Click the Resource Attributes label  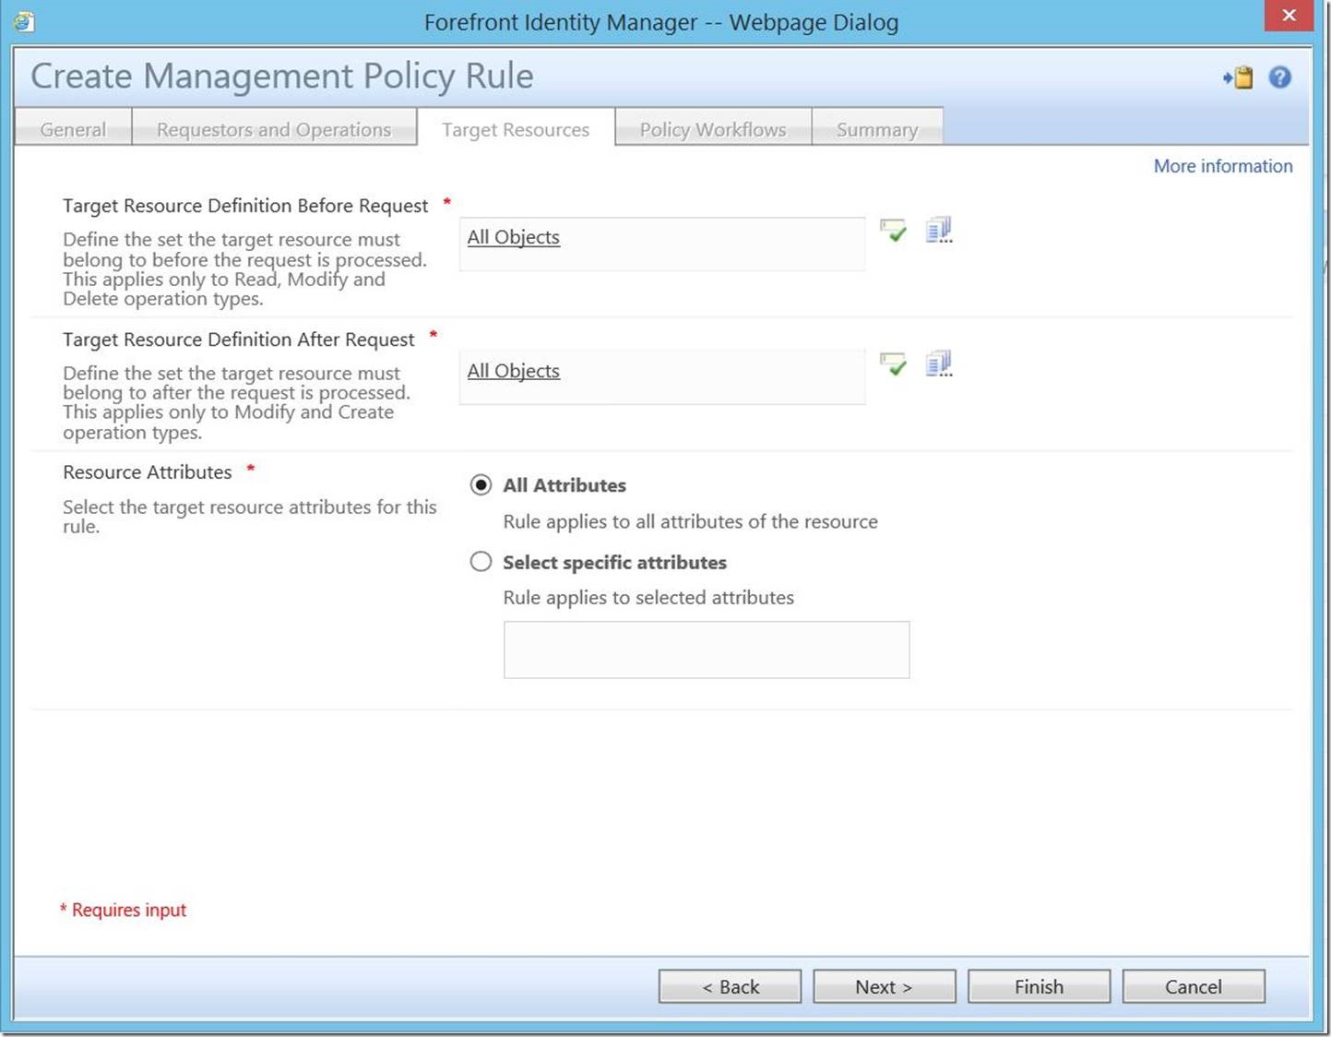point(148,472)
